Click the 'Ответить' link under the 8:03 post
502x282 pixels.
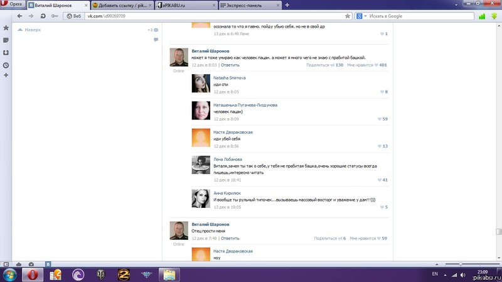tap(230, 65)
